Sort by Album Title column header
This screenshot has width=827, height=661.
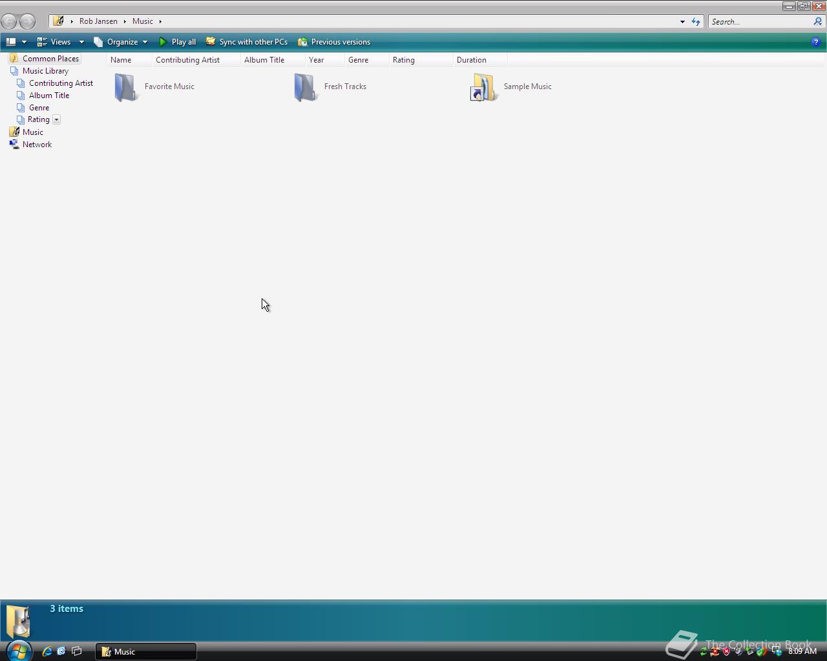pyautogui.click(x=273, y=60)
